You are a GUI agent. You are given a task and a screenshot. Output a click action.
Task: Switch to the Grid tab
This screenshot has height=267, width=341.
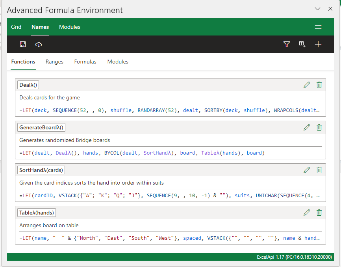[16, 27]
